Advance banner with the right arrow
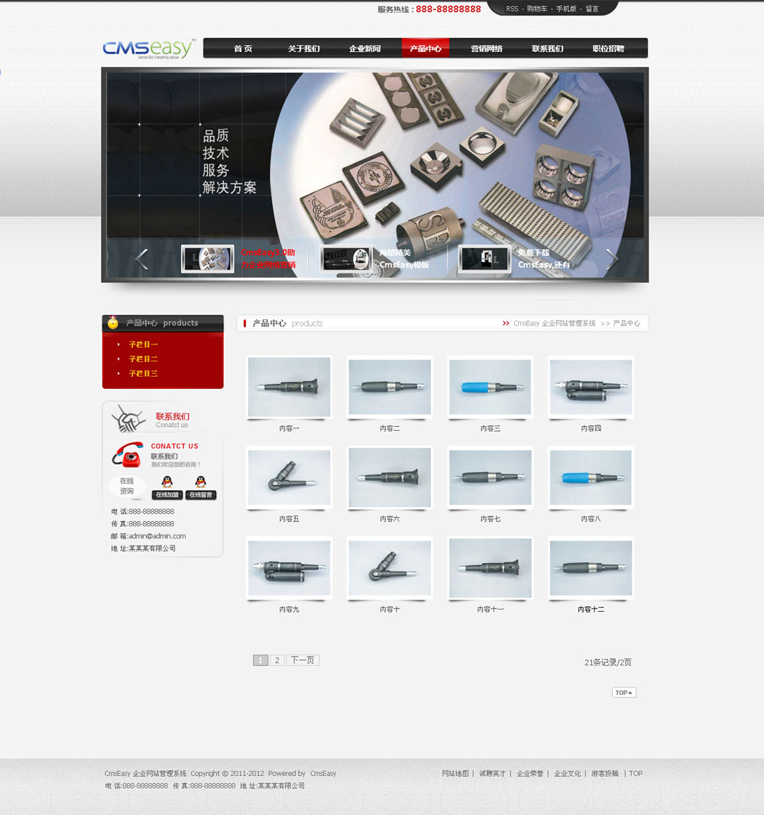The image size is (764, 815). [x=611, y=259]
